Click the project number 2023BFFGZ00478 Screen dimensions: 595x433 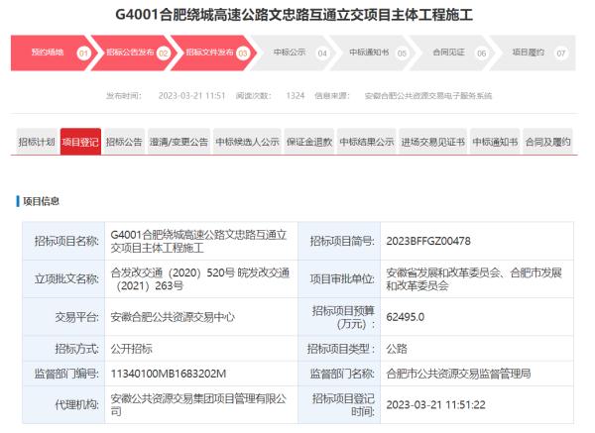[x=428, y=241]
